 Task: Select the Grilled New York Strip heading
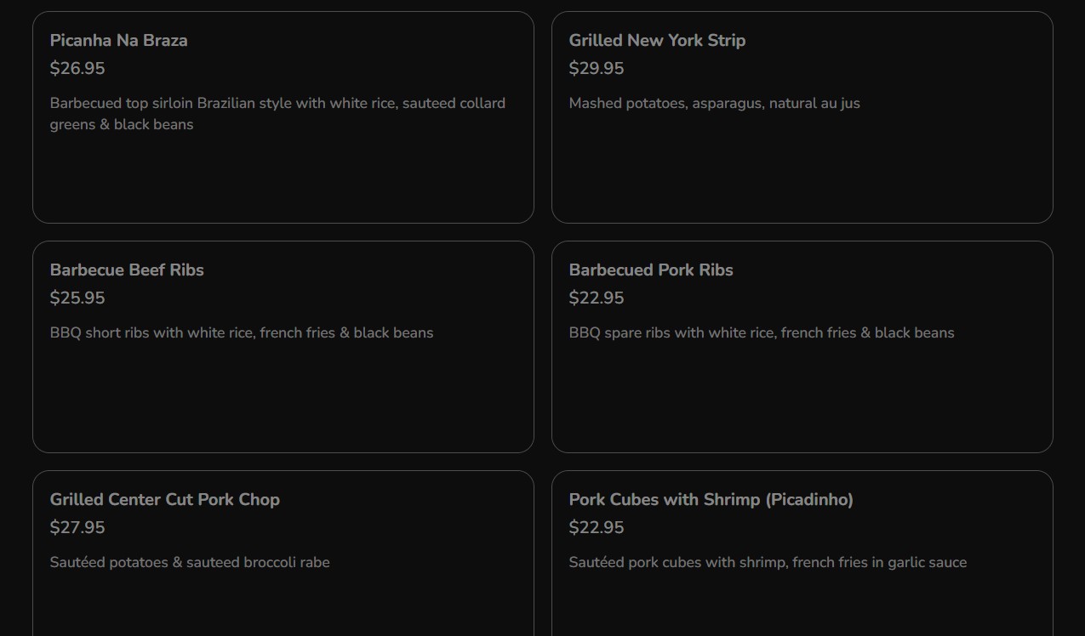(x=657, y=40)
